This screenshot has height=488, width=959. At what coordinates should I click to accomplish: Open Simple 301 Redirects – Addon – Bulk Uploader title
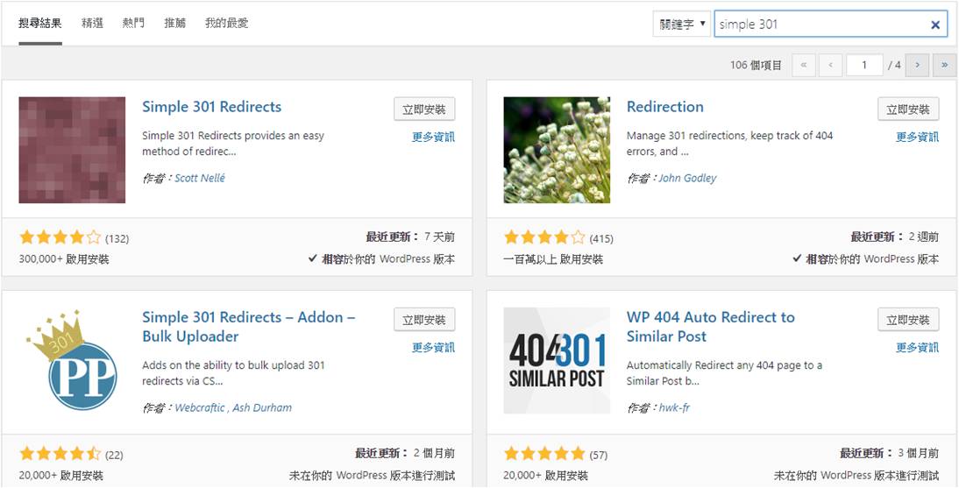tap(248, 327)
